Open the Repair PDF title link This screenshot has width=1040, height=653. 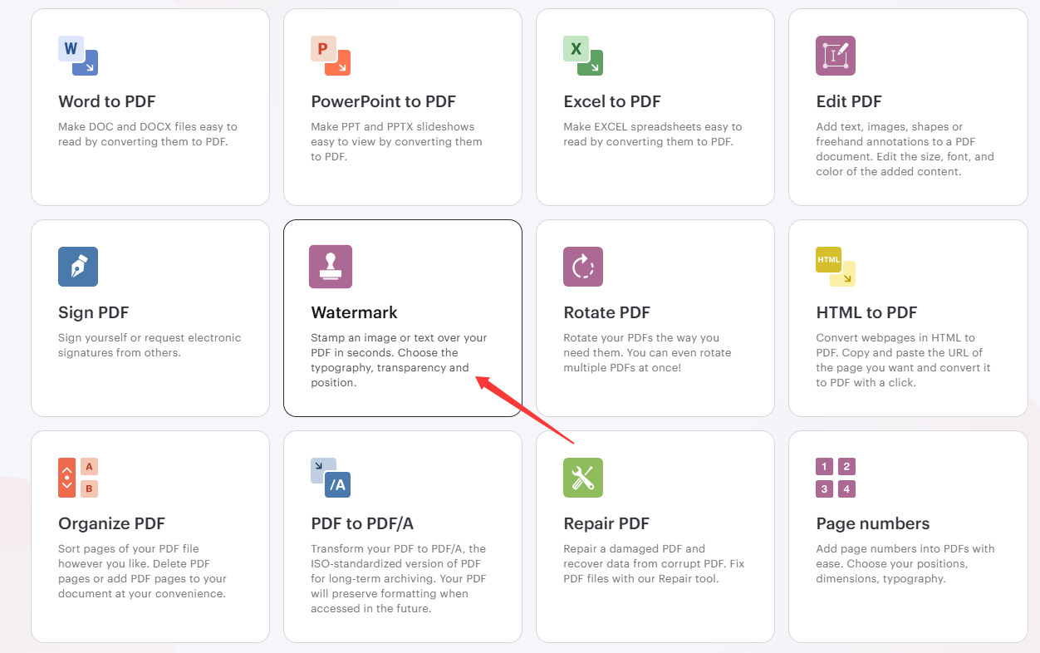coord(606,523)
